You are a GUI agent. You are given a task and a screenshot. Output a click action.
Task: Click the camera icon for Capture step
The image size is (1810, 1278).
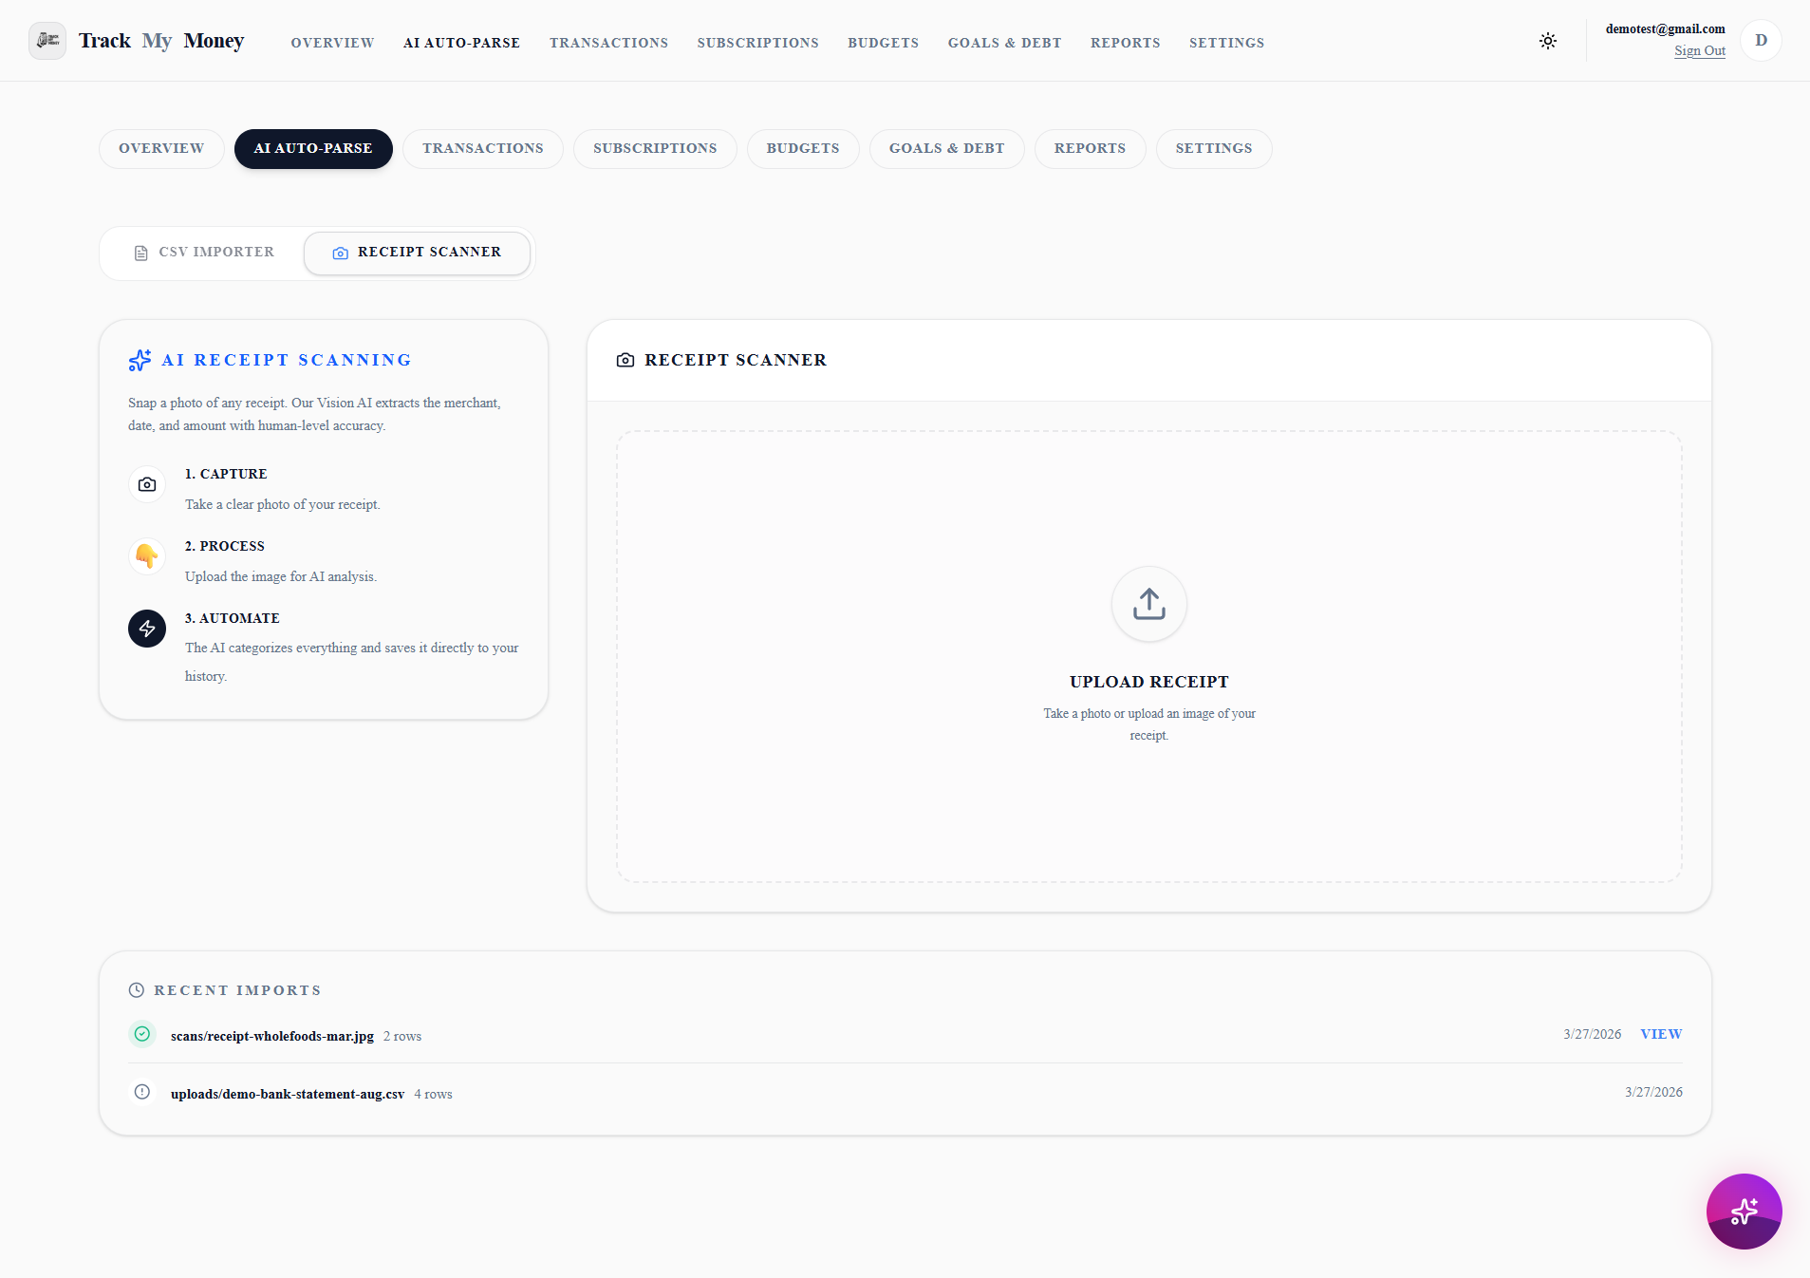[147, 484]
